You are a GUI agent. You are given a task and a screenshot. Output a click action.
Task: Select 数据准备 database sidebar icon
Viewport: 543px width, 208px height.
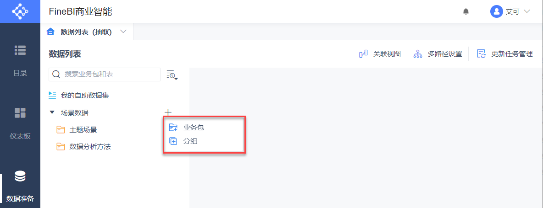tap(20, 176)
